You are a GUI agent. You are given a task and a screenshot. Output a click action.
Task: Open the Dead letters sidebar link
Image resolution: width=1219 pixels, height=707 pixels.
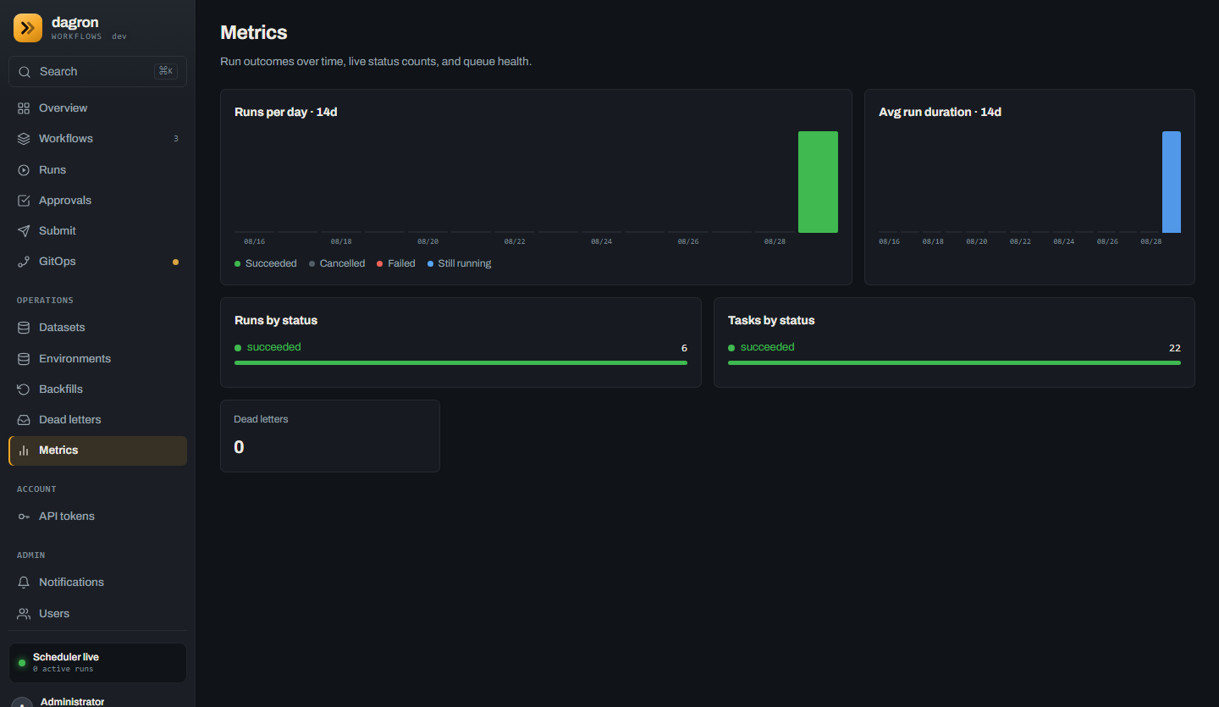(x=97, y=420)
